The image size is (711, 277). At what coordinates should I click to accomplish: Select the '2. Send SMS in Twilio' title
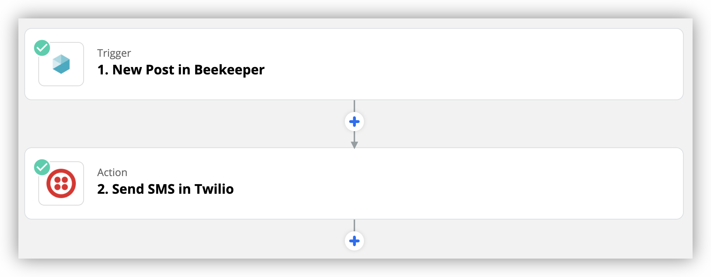[165, 189]
